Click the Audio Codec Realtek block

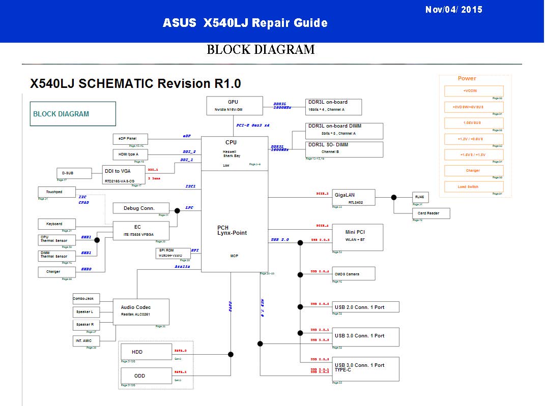click(x=141, y=312)
